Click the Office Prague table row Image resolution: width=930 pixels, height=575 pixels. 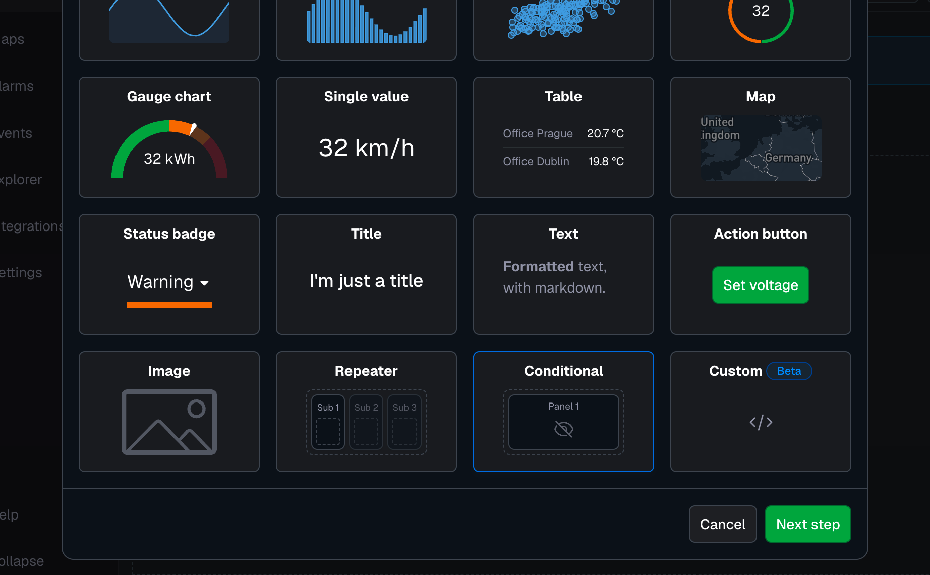(563, 133)
